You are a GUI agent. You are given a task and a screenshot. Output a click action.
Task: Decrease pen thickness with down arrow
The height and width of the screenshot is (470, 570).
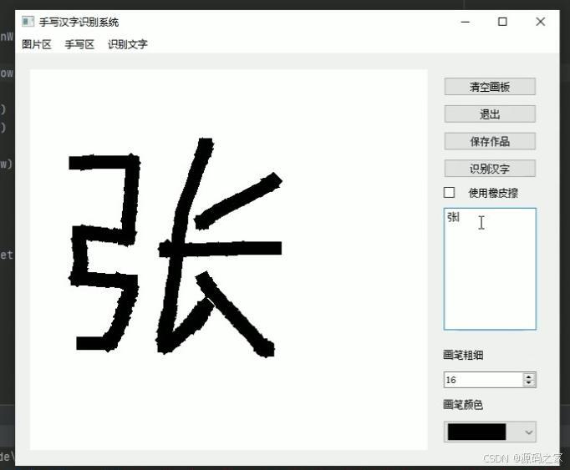point(529,383)
